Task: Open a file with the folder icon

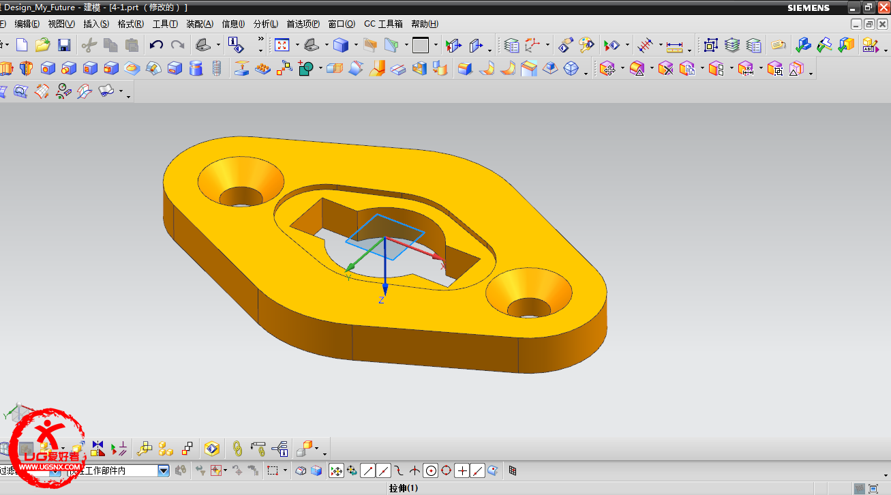Action: pos(42,45)
